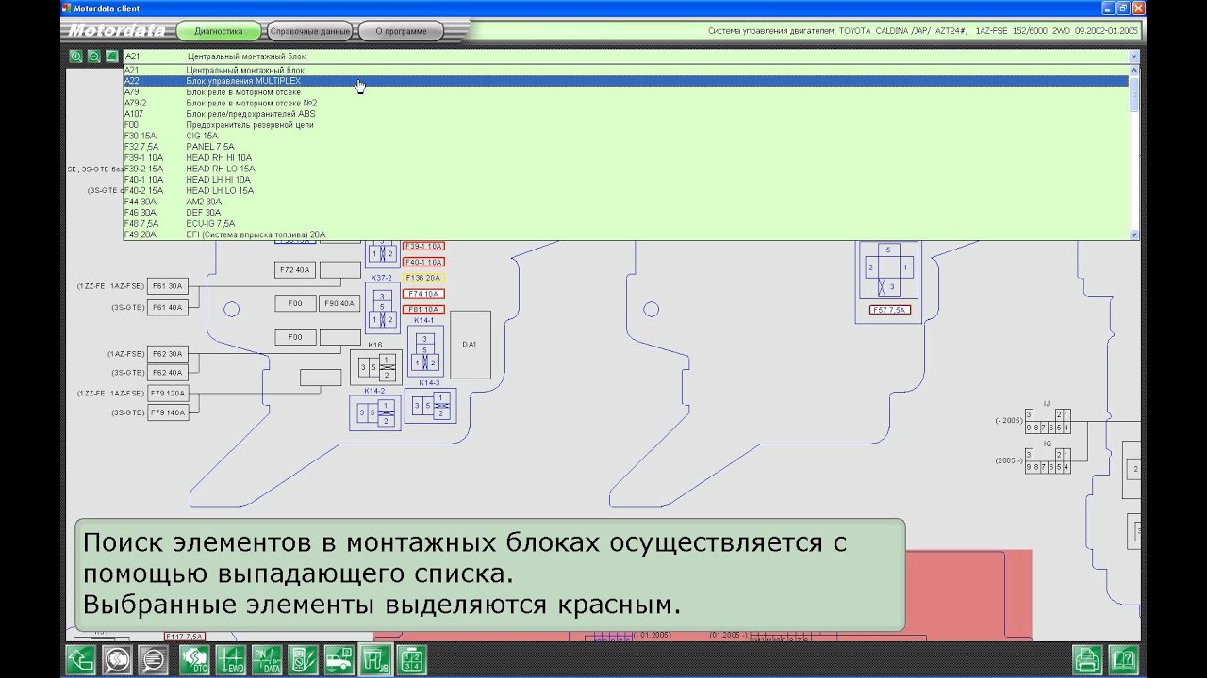The image size is (1207, 678).
Task: Select F49 20A EFI entry
Action: (x=625, y=234)
